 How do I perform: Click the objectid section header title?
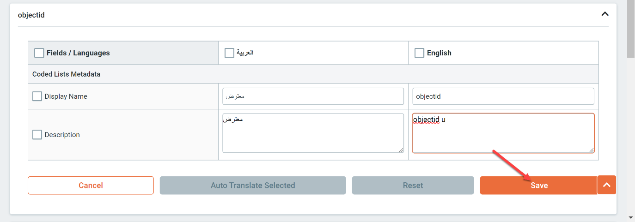(x=31, y=15)
